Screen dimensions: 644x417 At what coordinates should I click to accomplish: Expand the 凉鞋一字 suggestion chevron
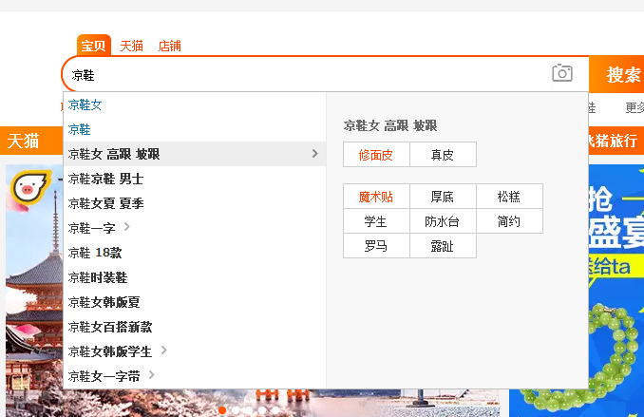point(127,227)
